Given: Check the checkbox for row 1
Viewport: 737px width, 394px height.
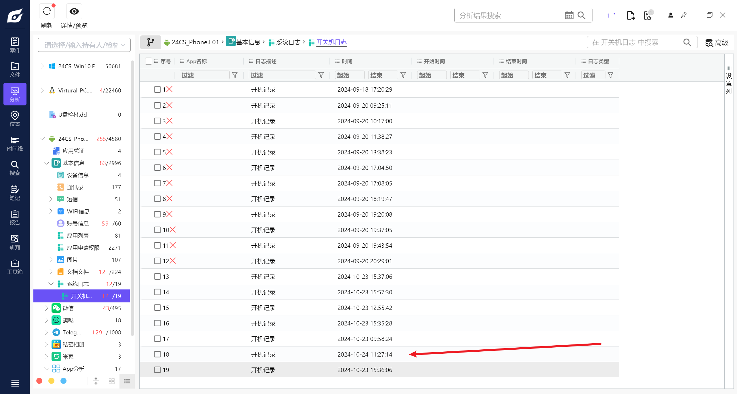Looking at the screenshot, I should [x=157, y=89].
